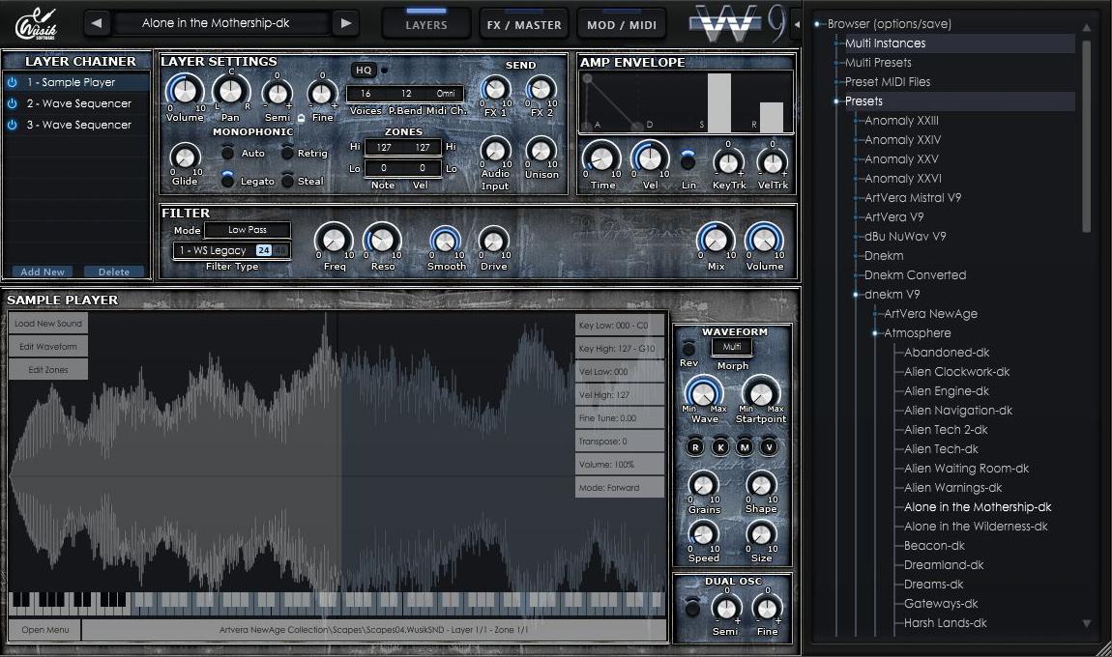Click the filter Smooth knob
The image size is (1112, 657).
446,242
